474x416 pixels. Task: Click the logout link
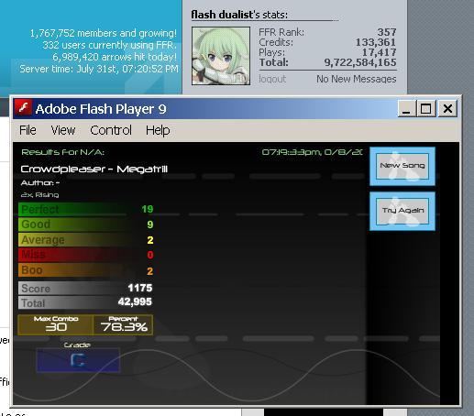[272, 79]
